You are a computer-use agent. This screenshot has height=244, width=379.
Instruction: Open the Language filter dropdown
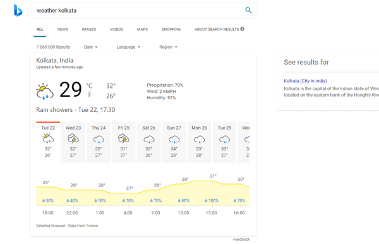click(128, 47)
